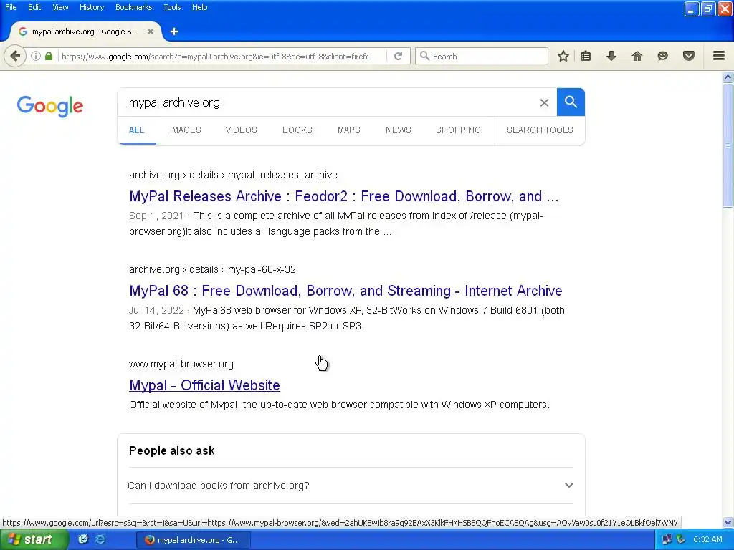
Task: Click the 6:32 AM clock
Action: 707,539
